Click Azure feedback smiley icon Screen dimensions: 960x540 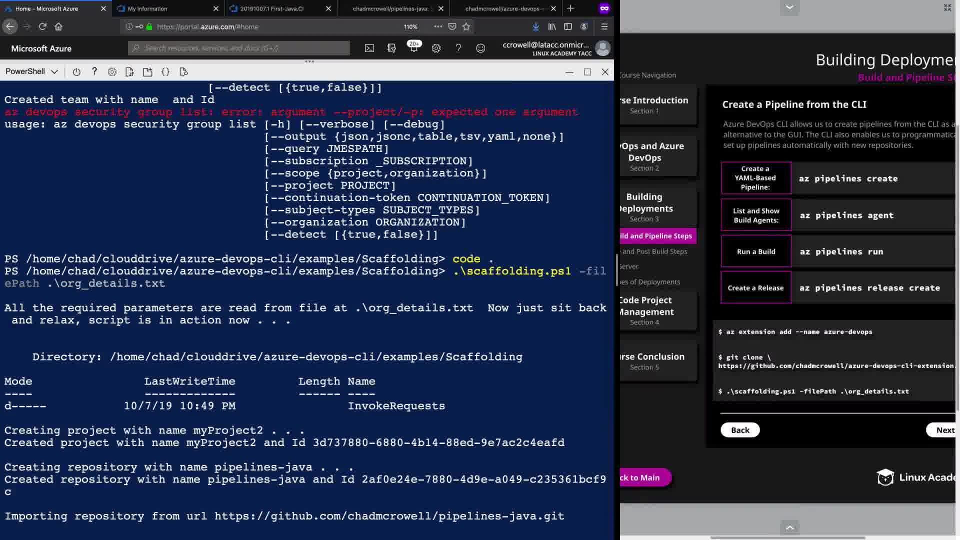pos(480,48)
